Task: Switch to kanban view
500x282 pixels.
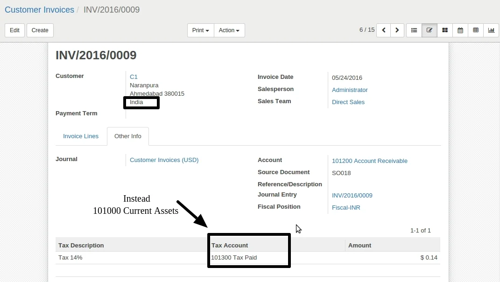Action: click(x=444, y=30)
